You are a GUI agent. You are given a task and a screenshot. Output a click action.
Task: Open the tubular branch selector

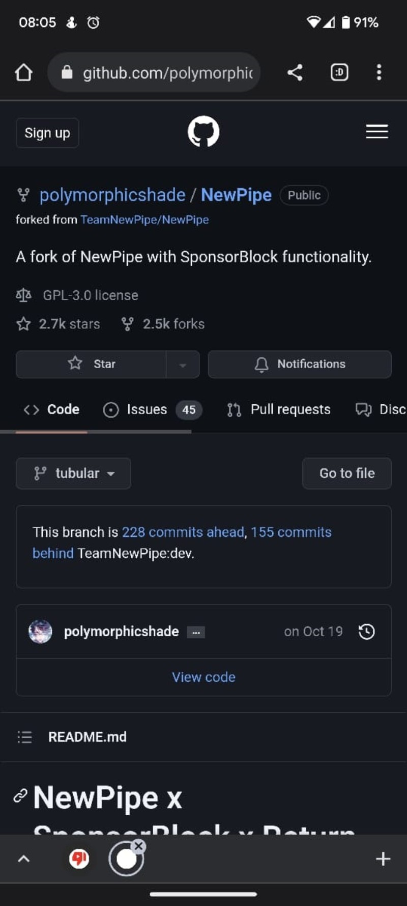(73, 474)
